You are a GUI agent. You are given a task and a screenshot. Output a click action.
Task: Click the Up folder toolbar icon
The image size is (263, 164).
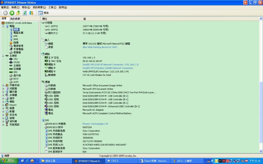18,13
